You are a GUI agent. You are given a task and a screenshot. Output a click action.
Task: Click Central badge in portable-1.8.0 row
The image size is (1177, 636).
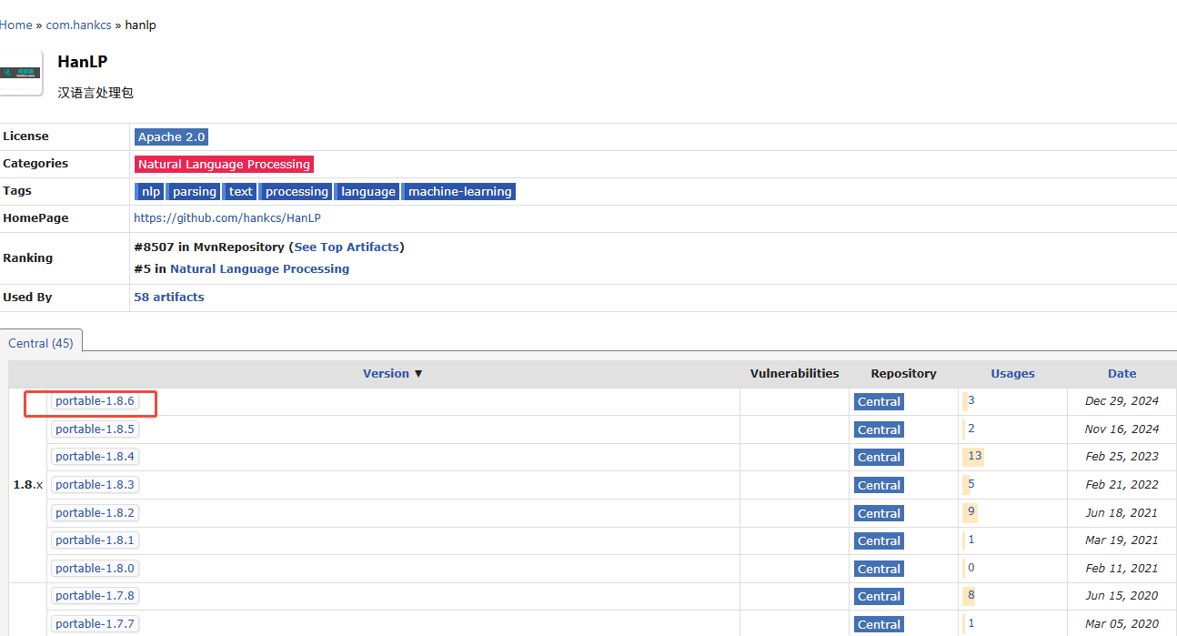pyautogui.click(x=879, y=569)
